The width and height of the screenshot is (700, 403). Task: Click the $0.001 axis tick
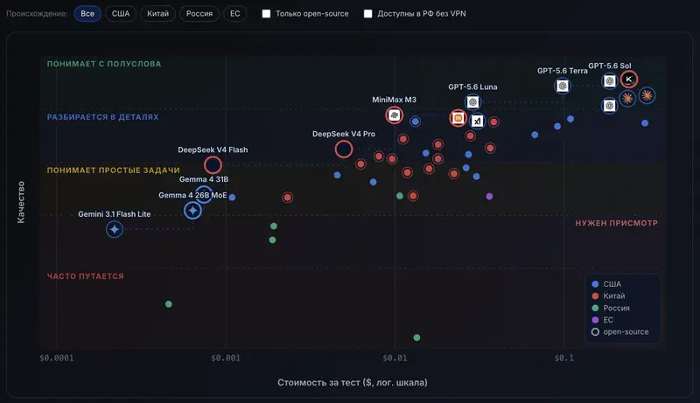click(226, 358)
